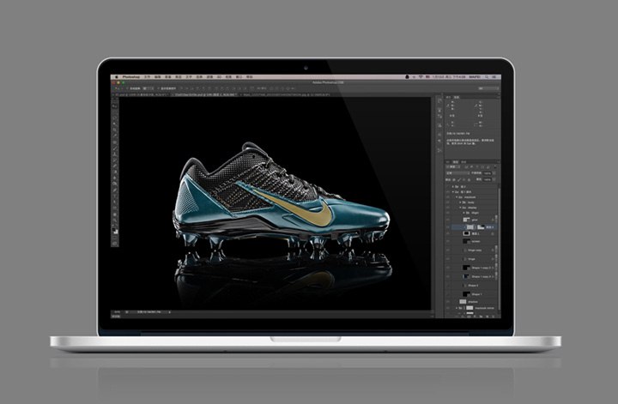Image resolution: width=618 pixels, height=404 pixels.
Task: Click the Wi-Fi status menu bar icon
Action: click(x=421, y=77)
